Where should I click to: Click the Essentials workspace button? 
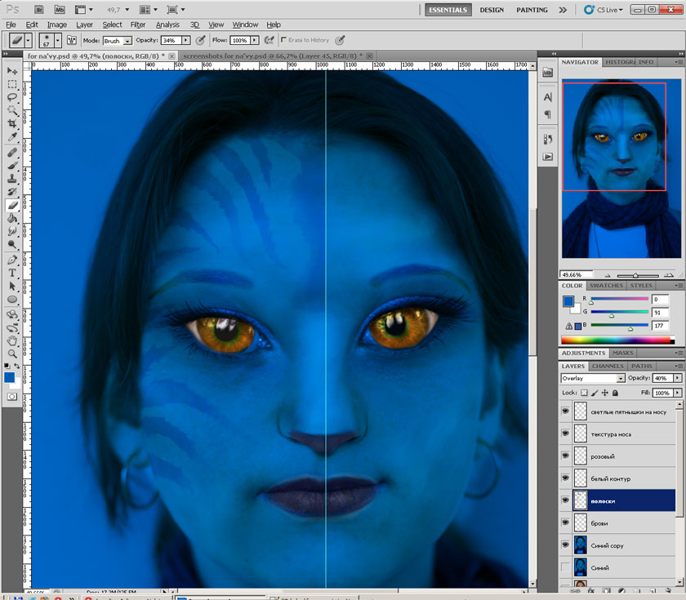pyautogui.click(x=448, y=10)
